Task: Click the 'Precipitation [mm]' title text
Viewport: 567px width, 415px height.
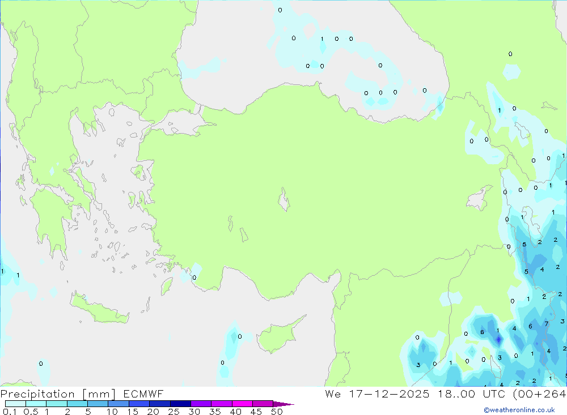Action: 58,394
